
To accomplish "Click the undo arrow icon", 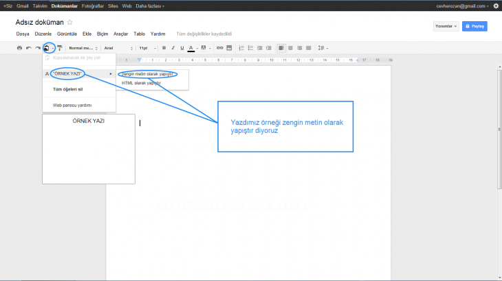I will 28,48.
